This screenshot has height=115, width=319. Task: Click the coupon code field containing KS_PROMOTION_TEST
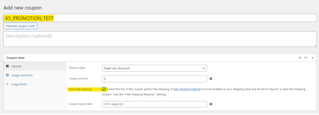point(159,18)
